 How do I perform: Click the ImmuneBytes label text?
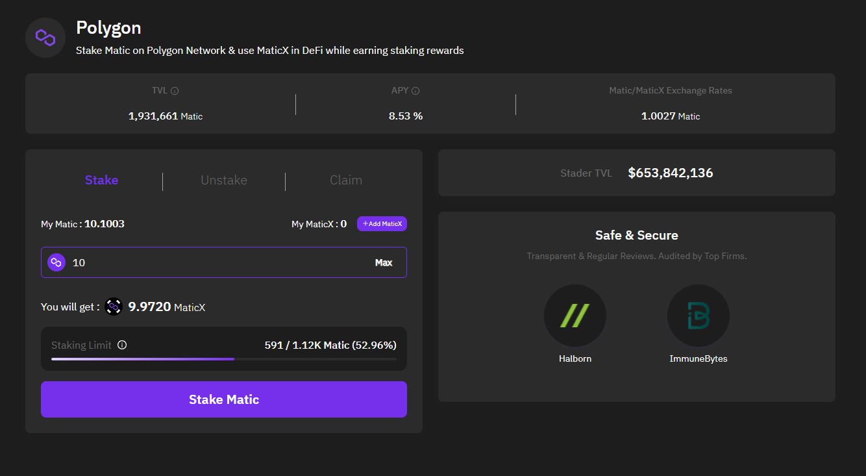(699, 358)
